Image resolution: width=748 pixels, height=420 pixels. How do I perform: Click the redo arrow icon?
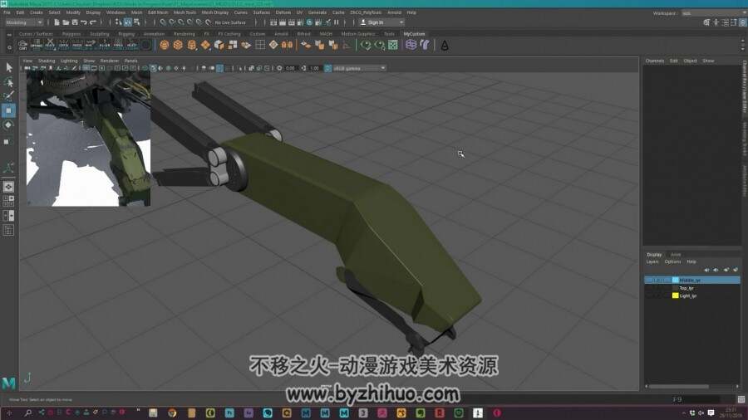(93, 22)
